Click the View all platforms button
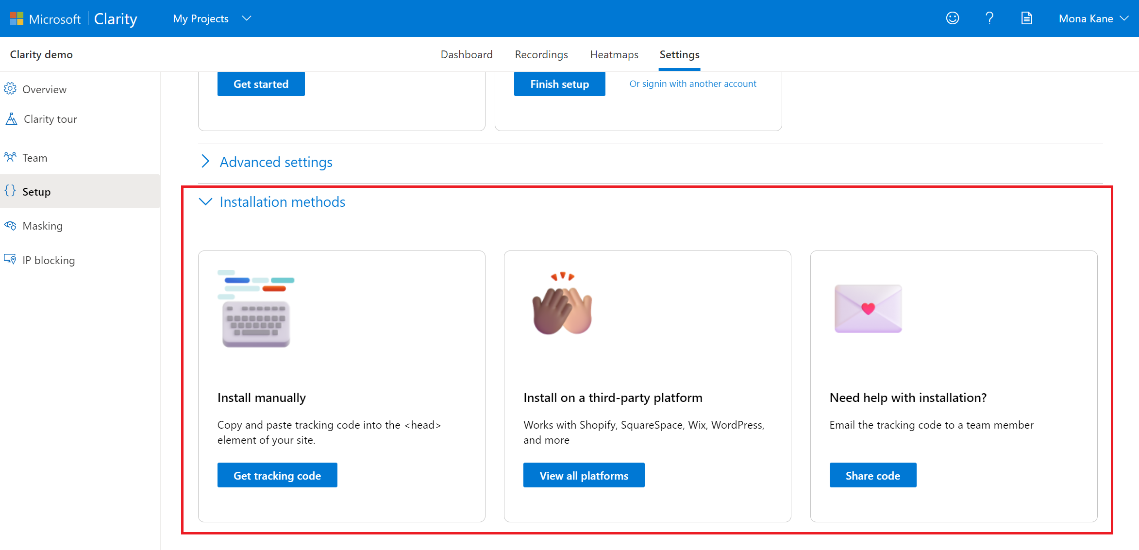Screen dimensions: 1139x550 pyautogui.click(x=584, y=475)
